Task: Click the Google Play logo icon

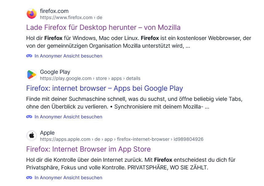Action: click(31, 75)
